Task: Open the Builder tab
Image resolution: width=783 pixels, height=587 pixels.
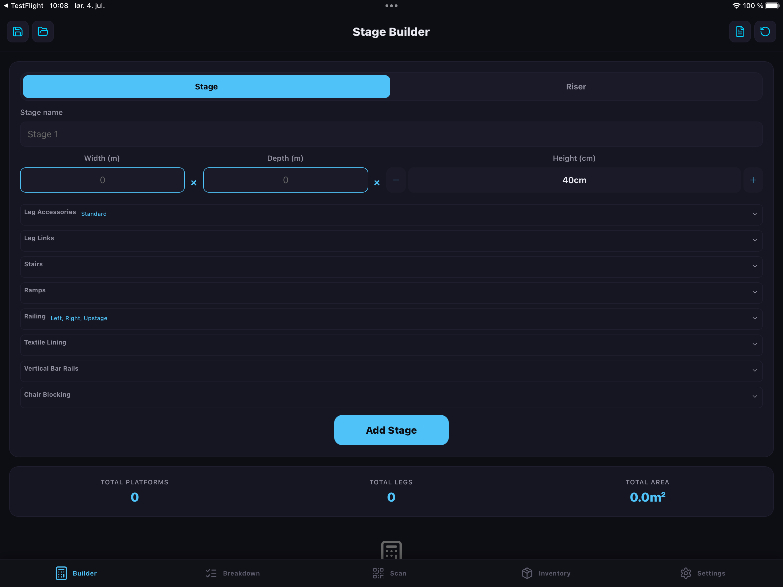Action: point(76,573)
